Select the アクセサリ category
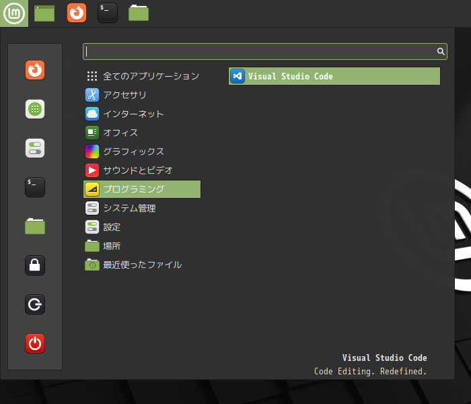Image resolution: width=471 pixels, height=404 pixels. click(142, 95)
